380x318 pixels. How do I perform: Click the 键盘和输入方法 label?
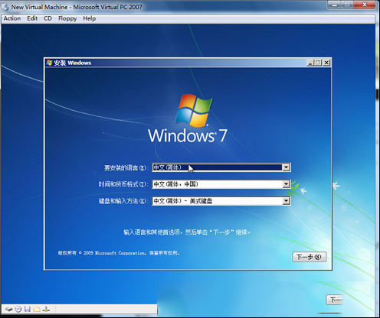click(123, 201)
